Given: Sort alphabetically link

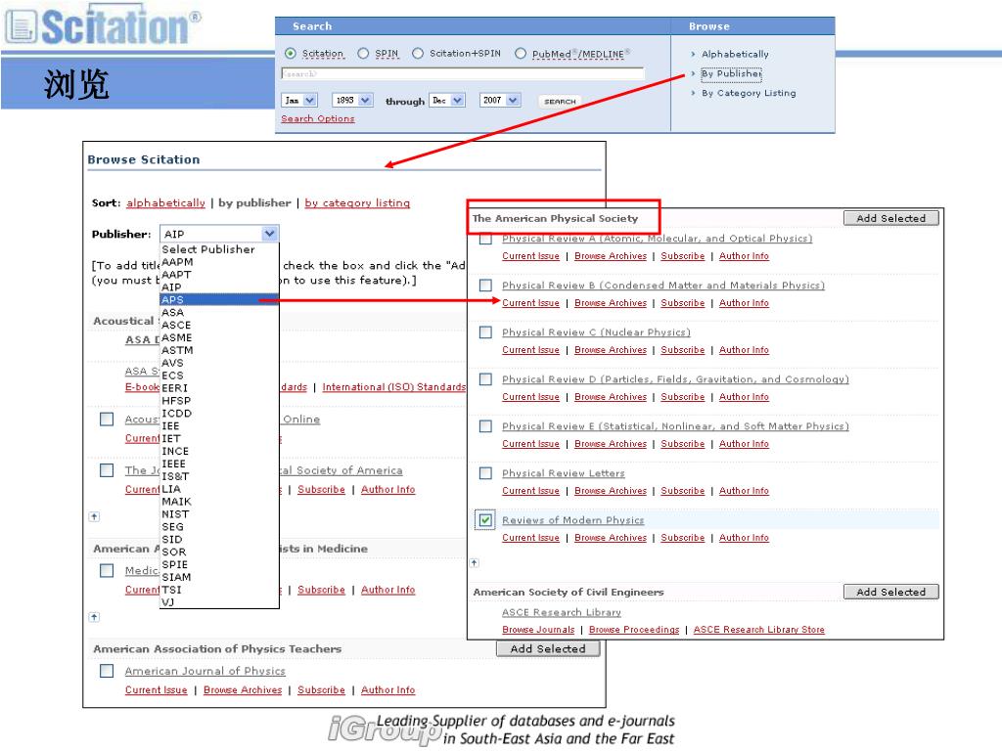Looking at the screenshot, I should coord(165,203).
